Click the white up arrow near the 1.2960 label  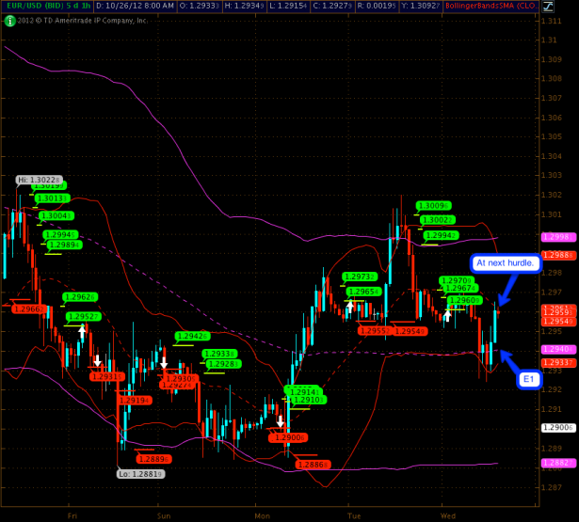click(x=448, y=311)
